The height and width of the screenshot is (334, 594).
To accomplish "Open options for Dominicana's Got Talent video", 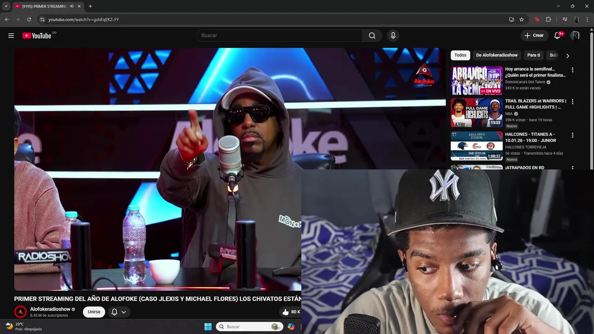I will pos(572,70).
